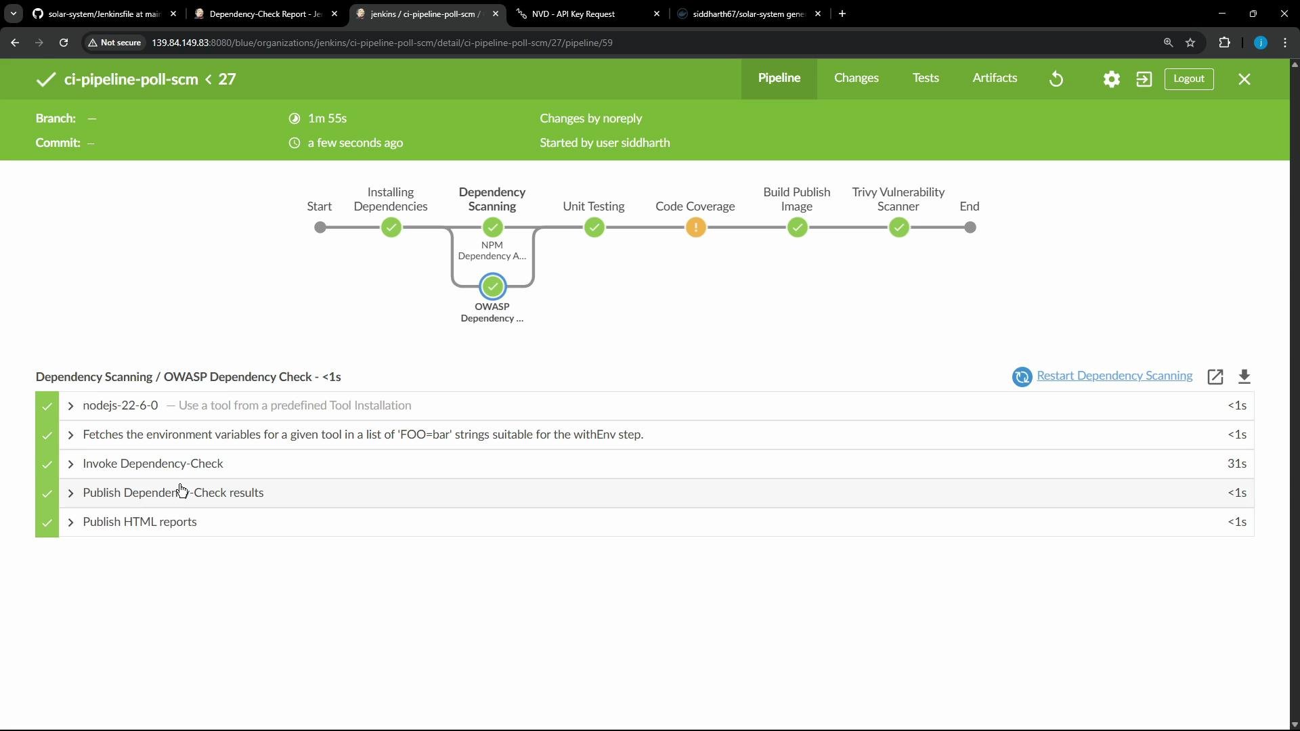Open the Changes tab

[x=857, y=79]
